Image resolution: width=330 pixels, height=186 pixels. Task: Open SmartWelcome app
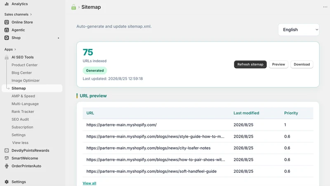[25, 158]
